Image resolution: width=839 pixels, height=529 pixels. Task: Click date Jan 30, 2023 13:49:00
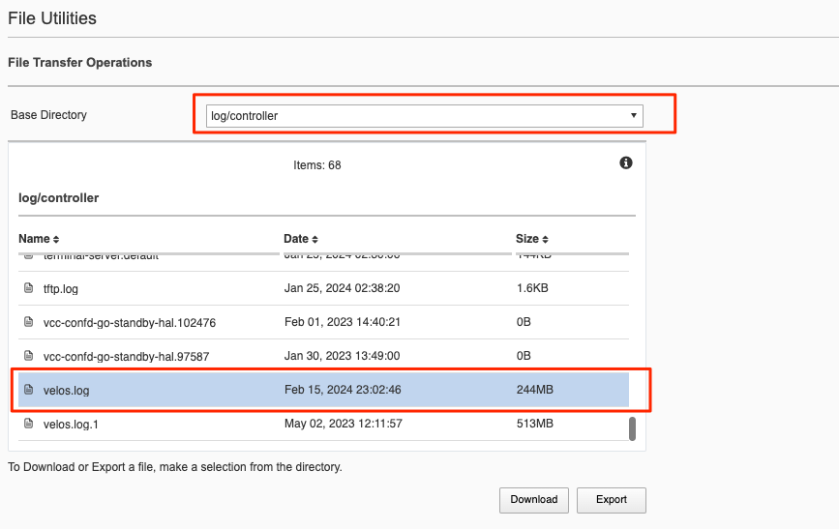click(x=342, y=355)
